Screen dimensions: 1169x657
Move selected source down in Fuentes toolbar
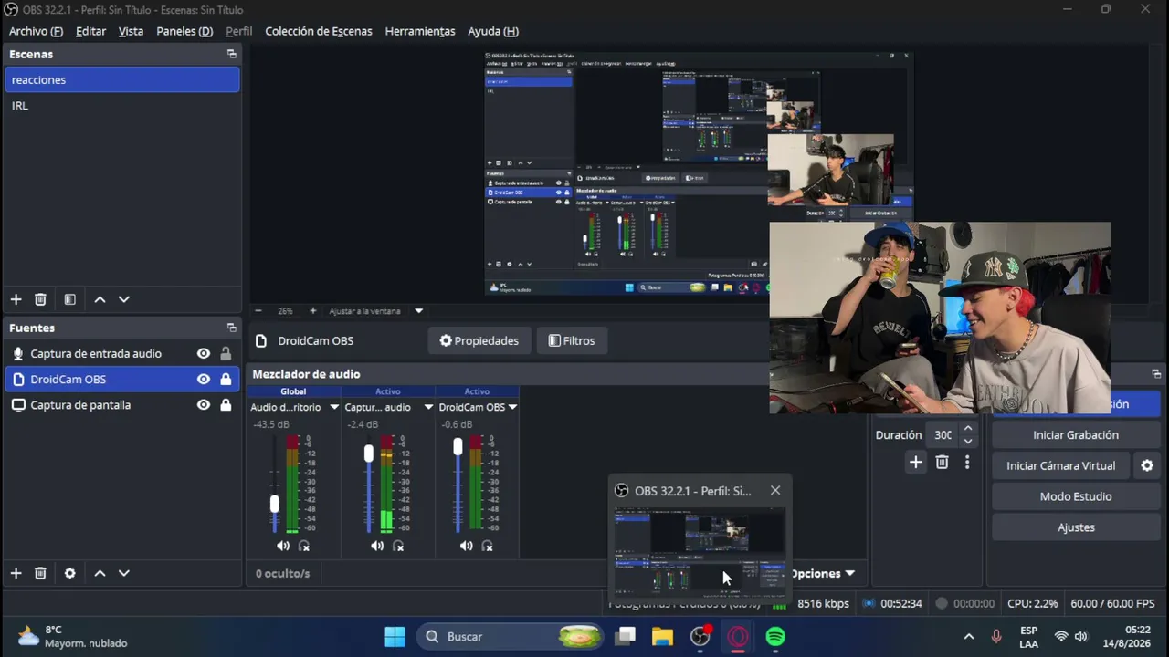tap(124, 573)
